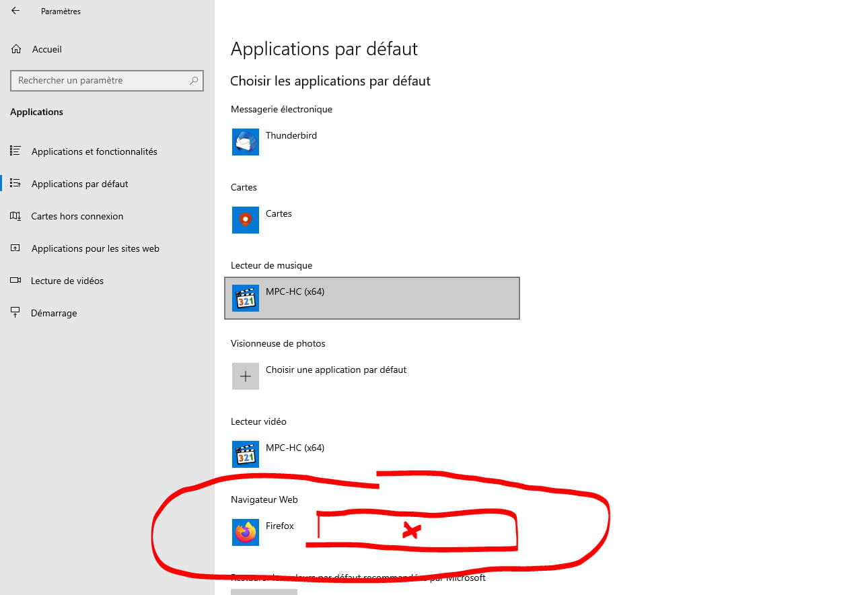Click the plus icon under Visionneuse de photos

click(246, 376)
